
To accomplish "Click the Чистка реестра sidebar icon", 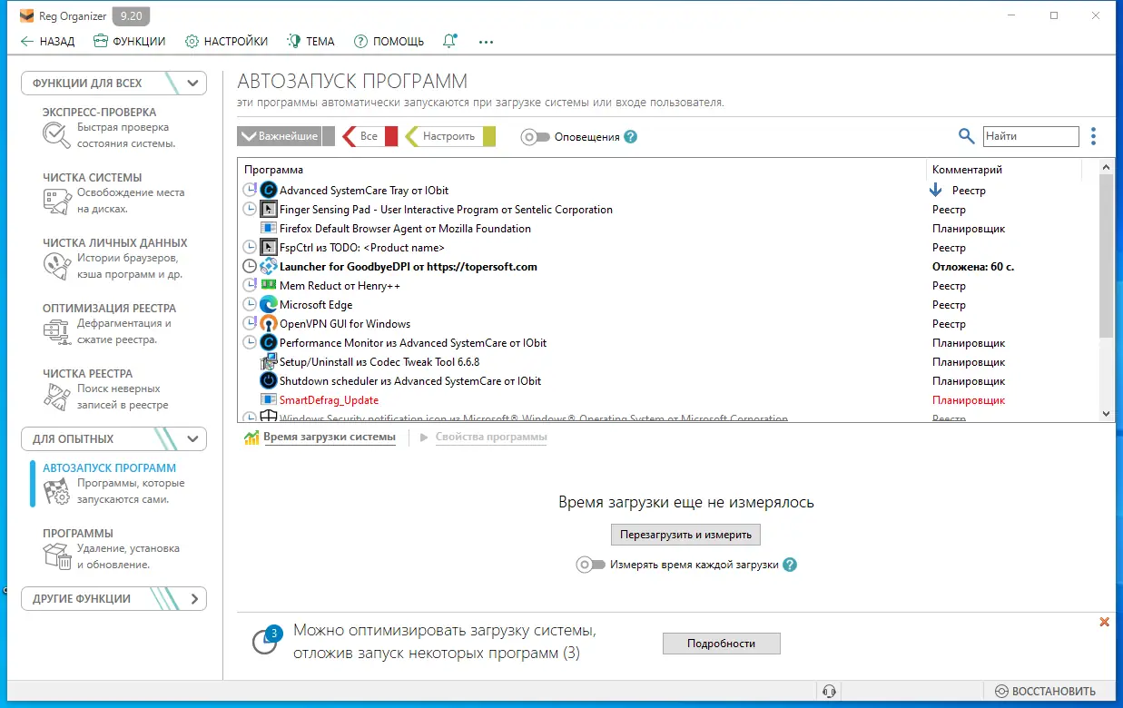I will [x=56, y=397].
